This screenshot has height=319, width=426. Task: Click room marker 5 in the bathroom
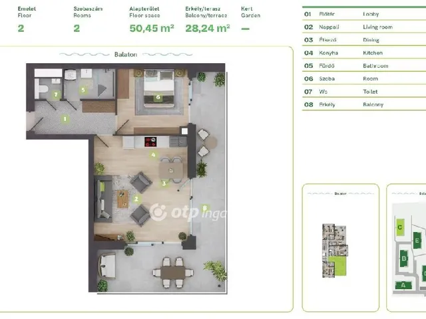pyautogui.click(x=83, y=89)
